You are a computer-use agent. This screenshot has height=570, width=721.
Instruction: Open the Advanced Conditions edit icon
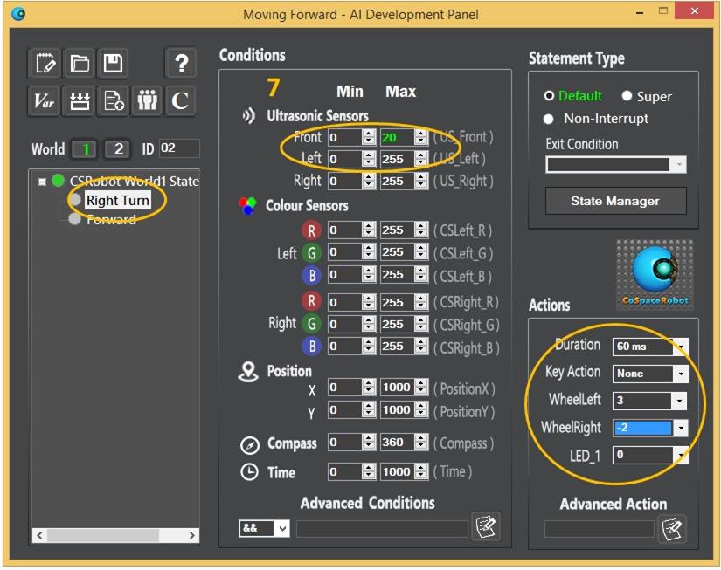point(485,527)
